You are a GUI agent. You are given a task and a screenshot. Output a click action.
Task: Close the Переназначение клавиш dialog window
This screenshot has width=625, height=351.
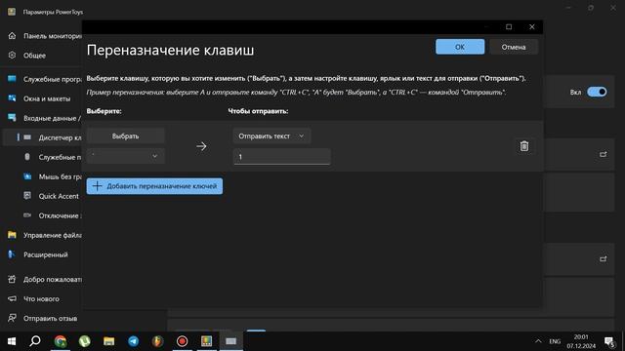click(x=531, y=27)
